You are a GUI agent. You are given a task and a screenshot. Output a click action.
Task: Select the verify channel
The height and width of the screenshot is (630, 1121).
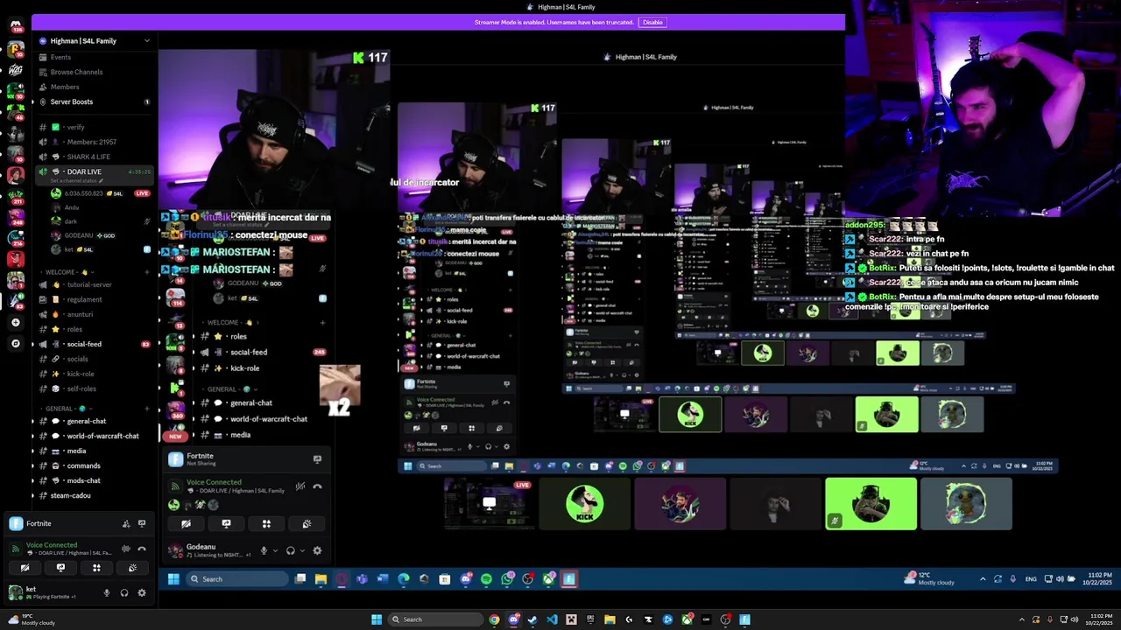[95, 127]
